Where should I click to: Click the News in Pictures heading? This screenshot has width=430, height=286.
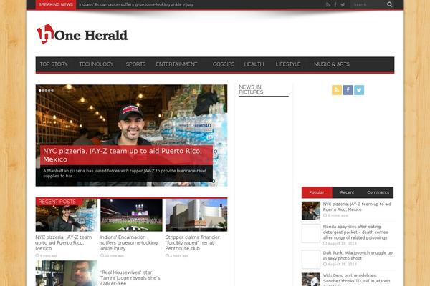[251, 89]
